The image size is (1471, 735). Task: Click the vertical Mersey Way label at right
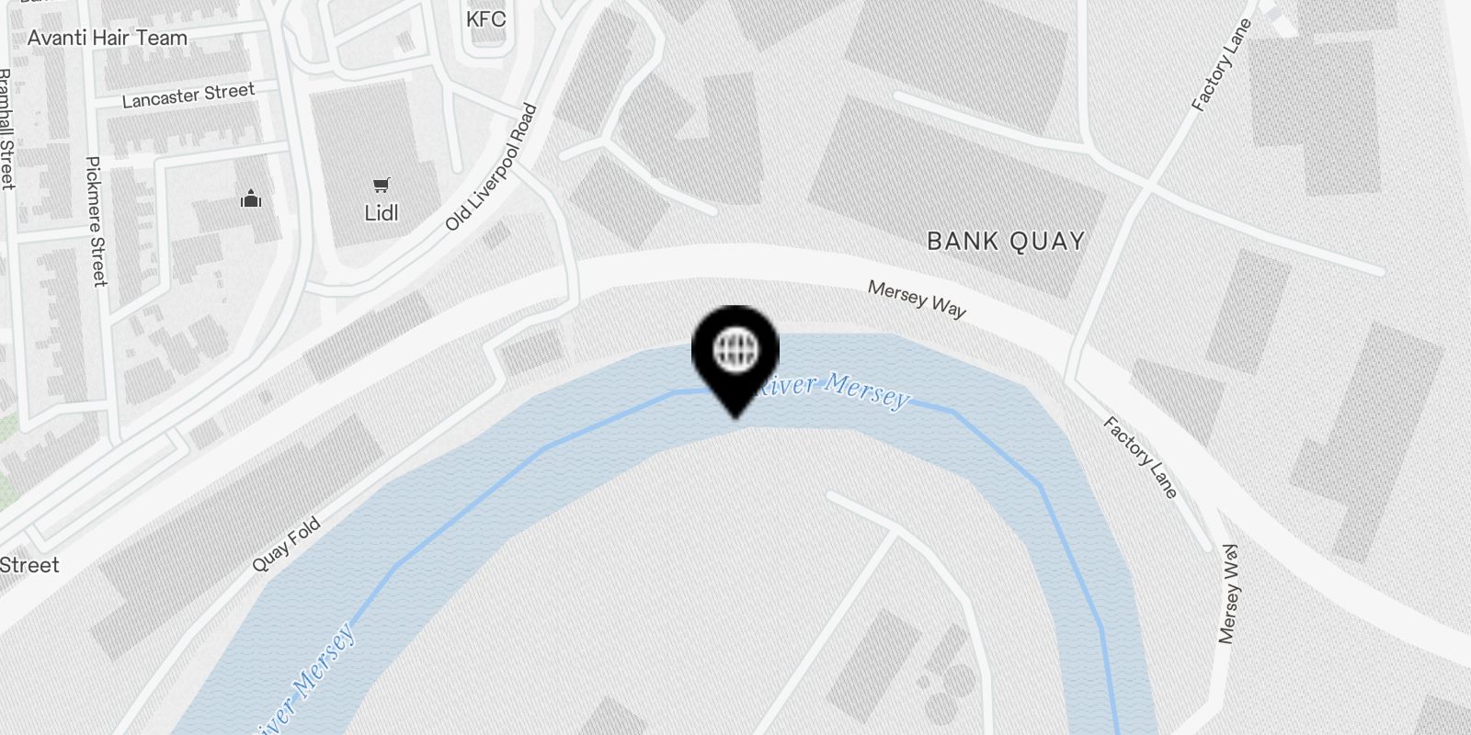coord(1229,594)
